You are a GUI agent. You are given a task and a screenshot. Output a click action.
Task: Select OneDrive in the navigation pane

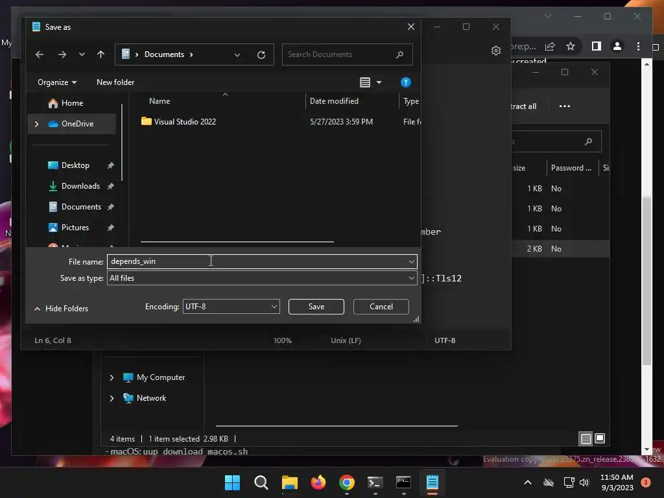tap(77, 124)
